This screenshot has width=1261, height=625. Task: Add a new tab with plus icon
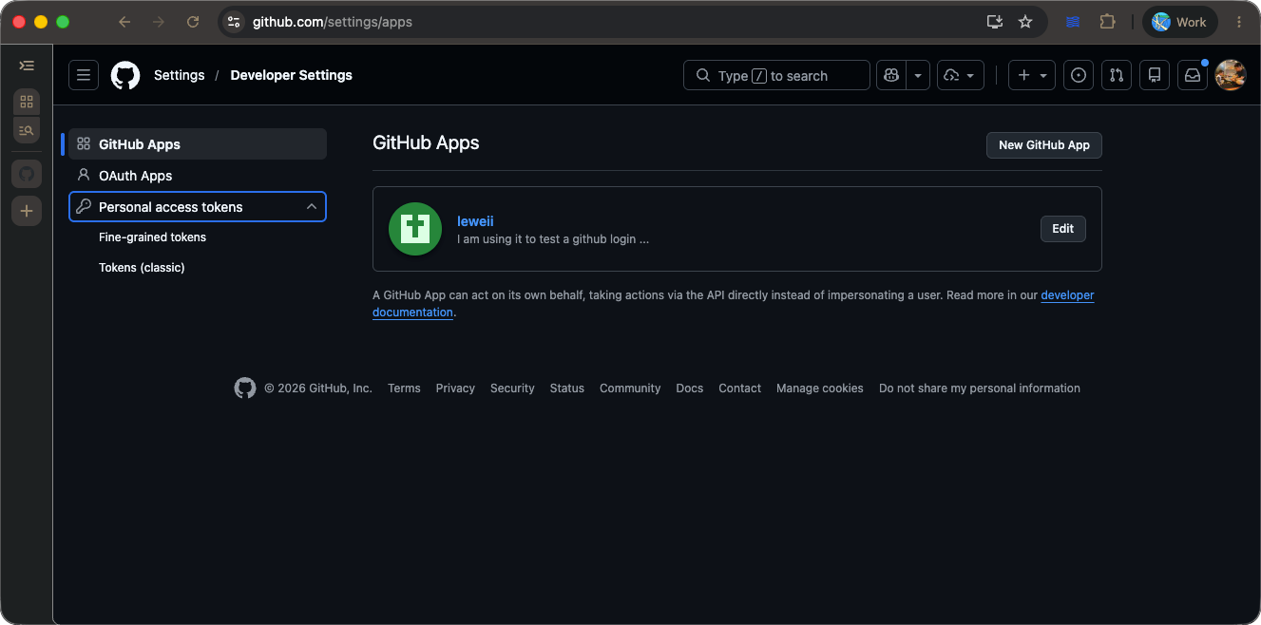(x=27, y=211)
